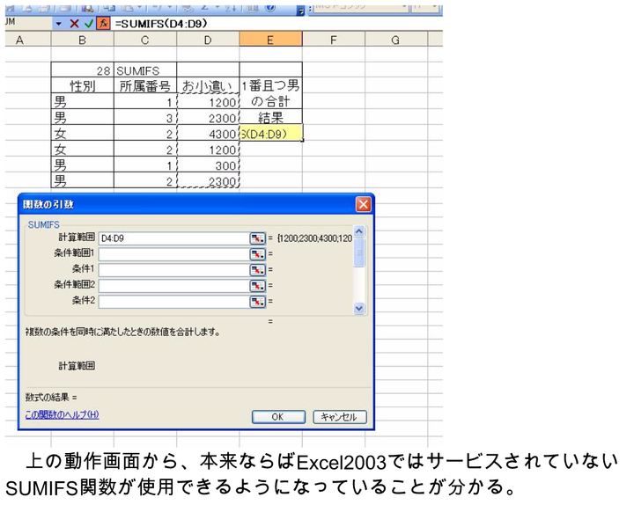
Task: Click the お小遣い header cell
Action: point(208,85)
